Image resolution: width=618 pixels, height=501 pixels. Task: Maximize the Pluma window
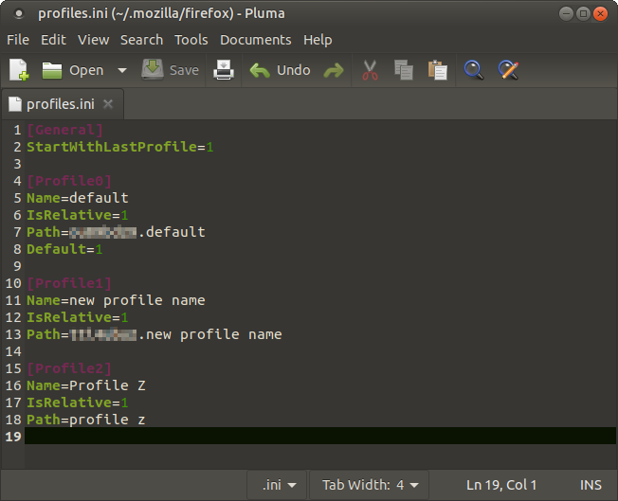tap(583, 14)
